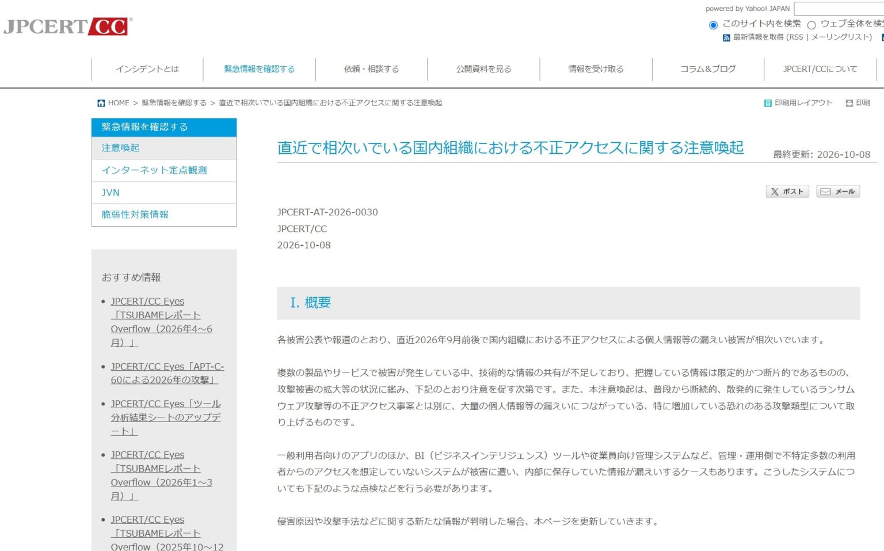This screenshot has width=884, height=551.
Task: Click the I. 概要 section heading
Action: 311,303
